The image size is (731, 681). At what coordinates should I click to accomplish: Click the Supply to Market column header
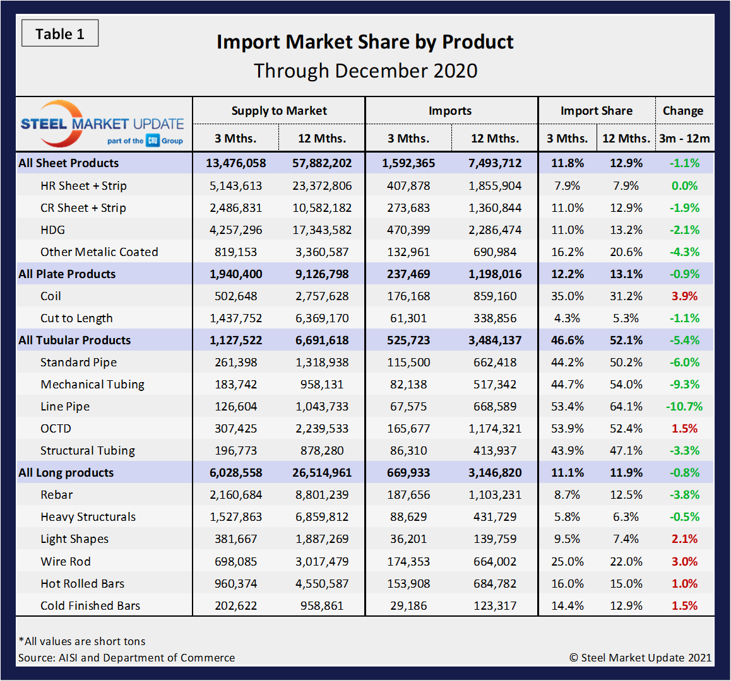[278, 111]
